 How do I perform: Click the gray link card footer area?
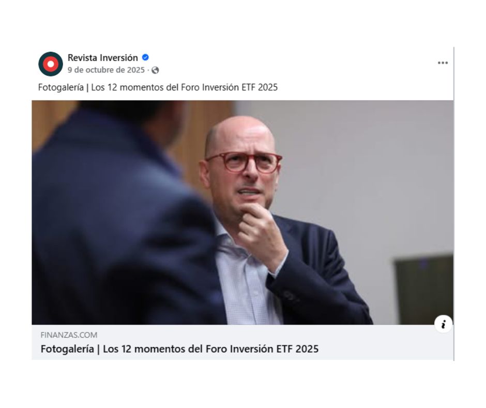(x=242, y=342)
